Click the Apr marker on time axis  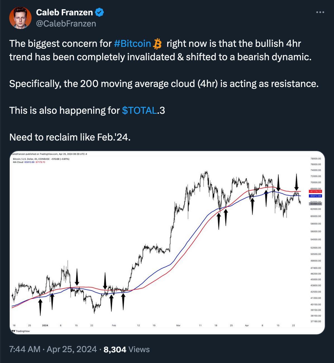(247, 325)
